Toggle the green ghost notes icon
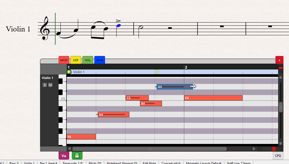 [77, 156]
